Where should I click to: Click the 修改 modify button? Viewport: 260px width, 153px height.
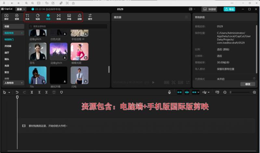248,84
